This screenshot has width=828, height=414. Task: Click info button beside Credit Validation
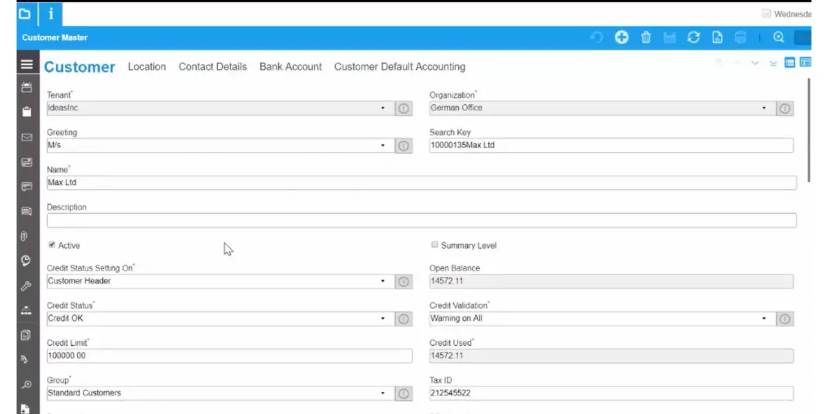pos(785,319)
